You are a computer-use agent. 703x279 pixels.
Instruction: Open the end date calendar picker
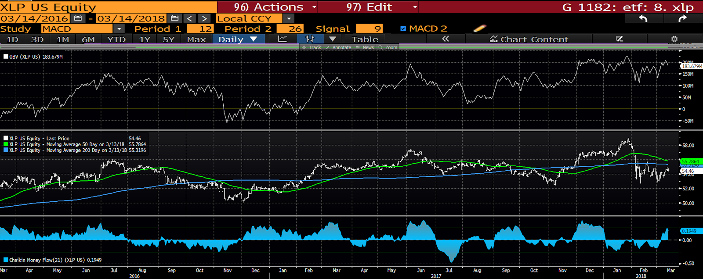tap(174, 18)
